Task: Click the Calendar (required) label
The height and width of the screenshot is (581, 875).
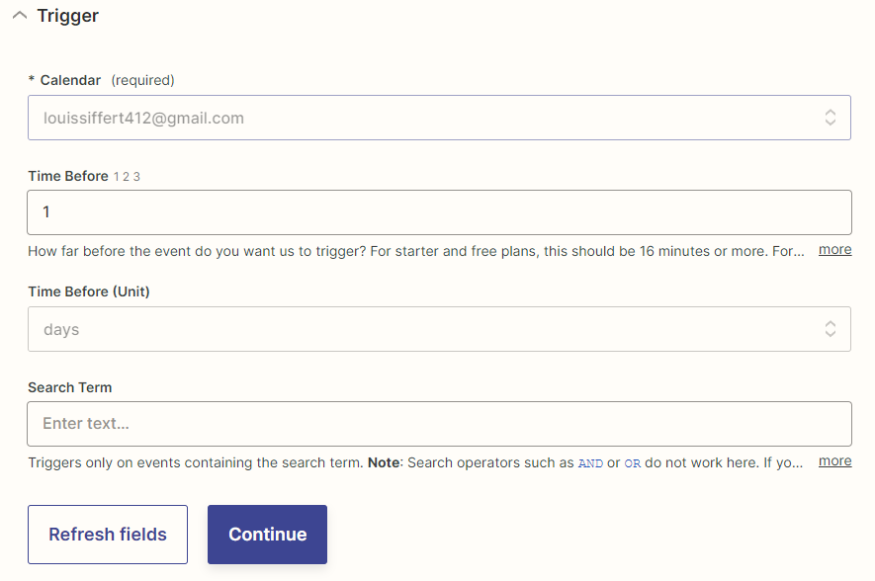Action: 102,80
